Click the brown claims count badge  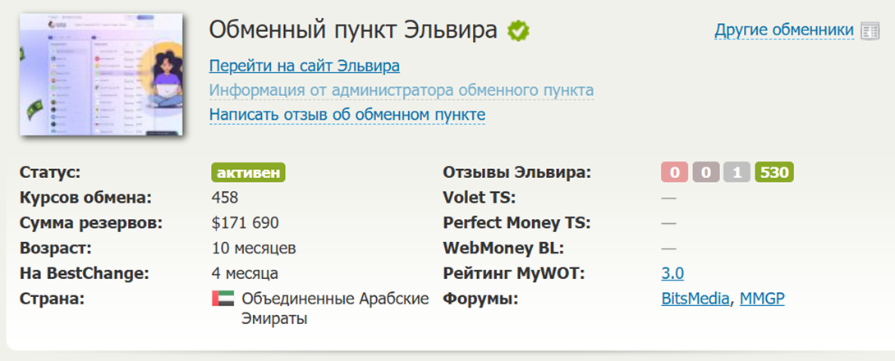[x=705, y=173]
